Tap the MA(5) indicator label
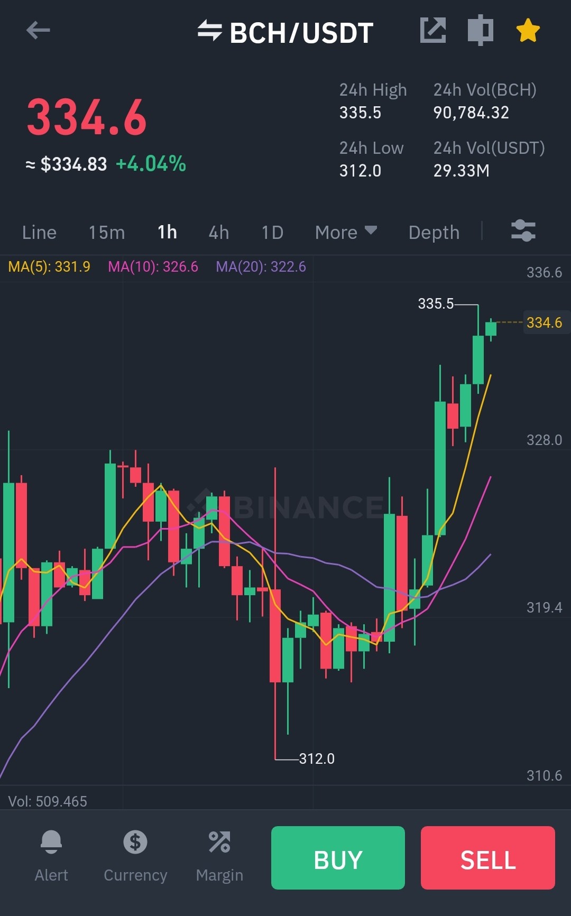Image resolution: width=571 pixels, height=916 pixels. pos(49,266)
